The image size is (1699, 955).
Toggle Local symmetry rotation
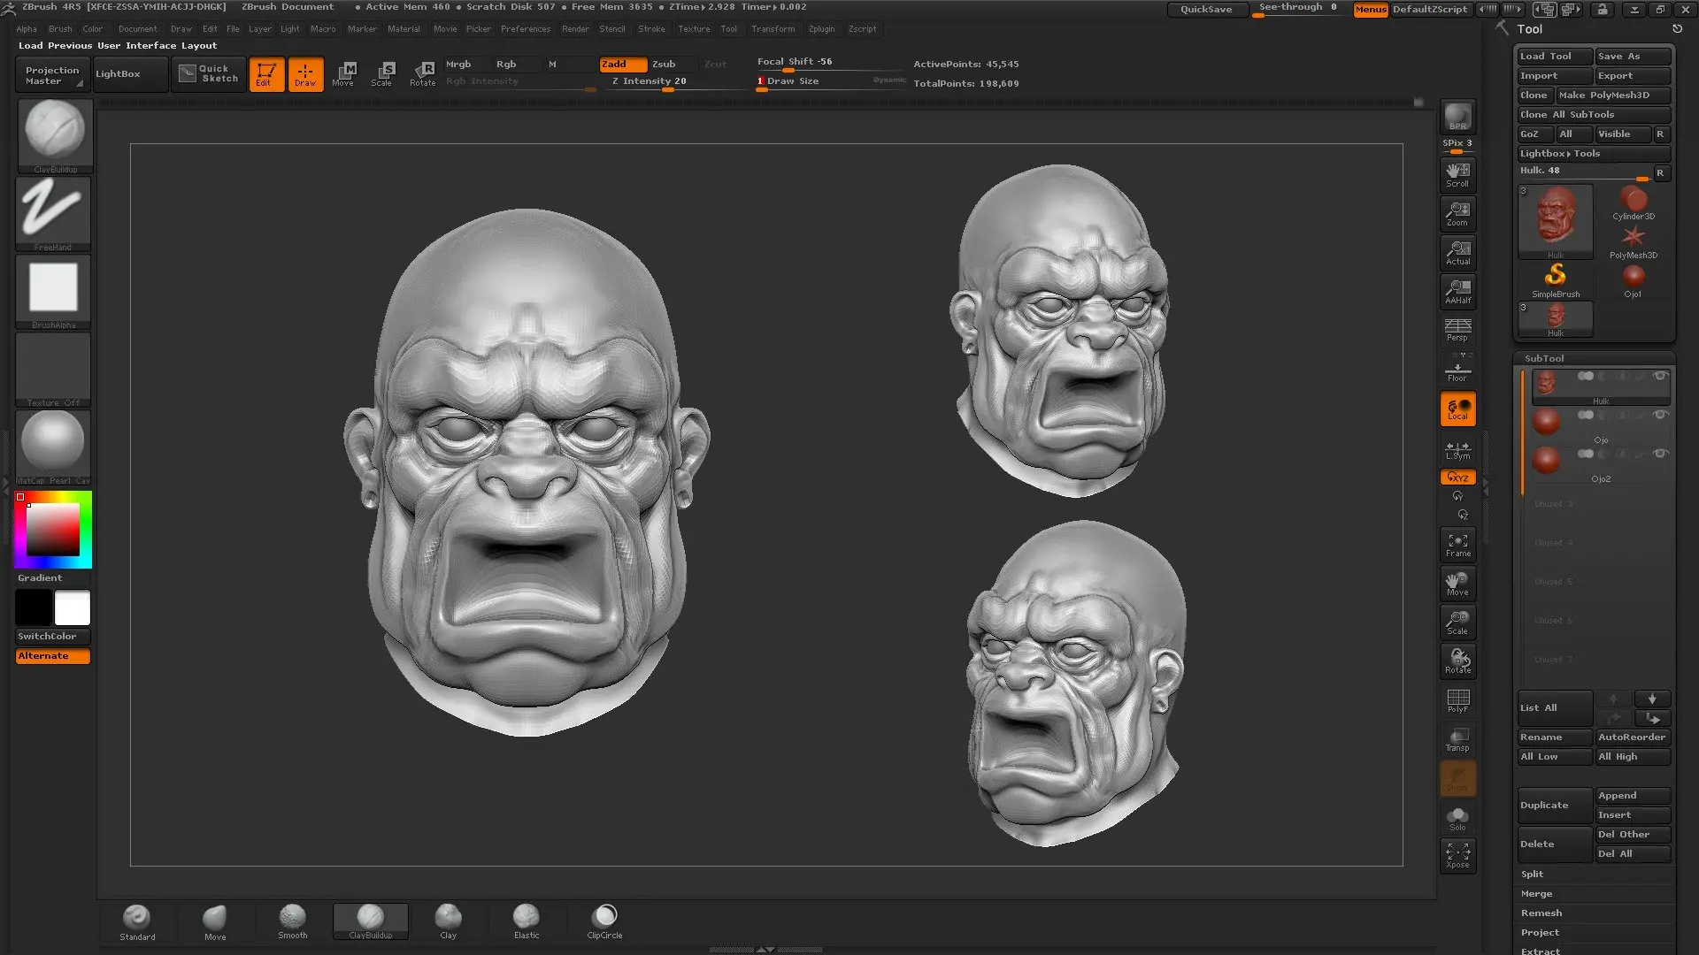coord(1457,409)
